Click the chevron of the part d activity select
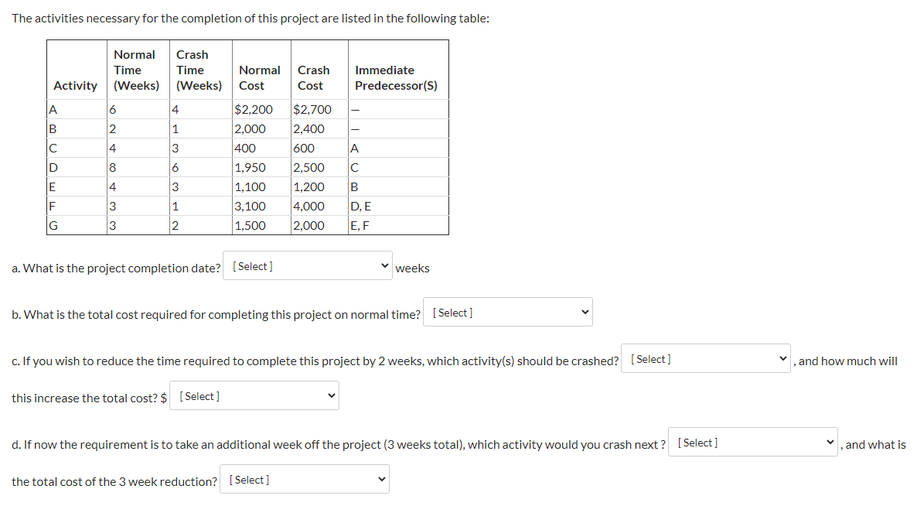This screenshot has height=530, width=917. [x=830, y=443]
